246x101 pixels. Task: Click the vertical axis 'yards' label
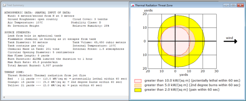pos(149,10)
